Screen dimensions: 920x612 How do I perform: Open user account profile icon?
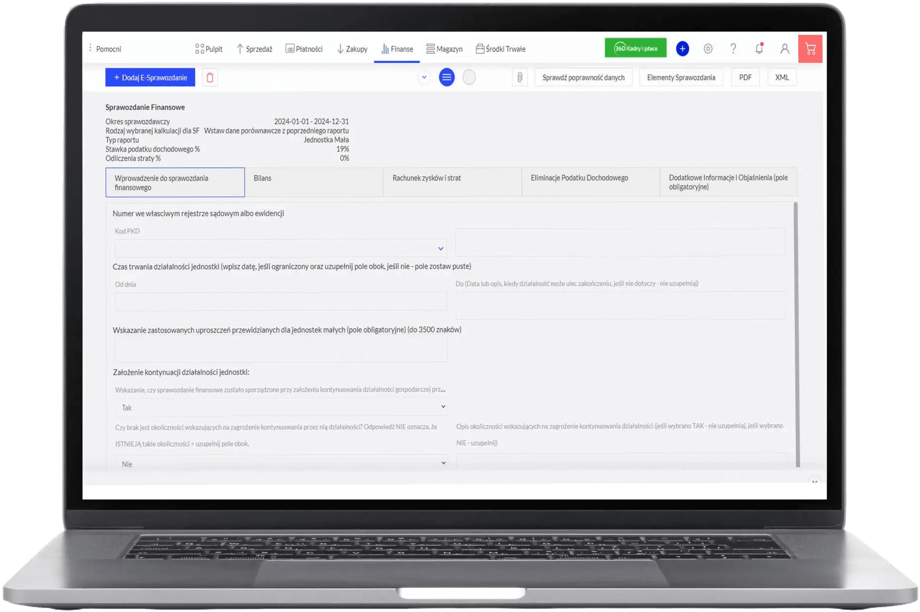785,49
